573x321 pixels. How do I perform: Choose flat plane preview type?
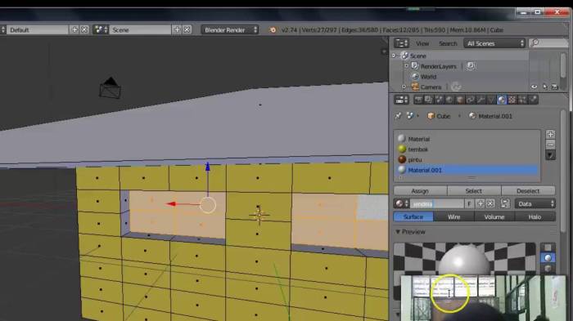548,247
